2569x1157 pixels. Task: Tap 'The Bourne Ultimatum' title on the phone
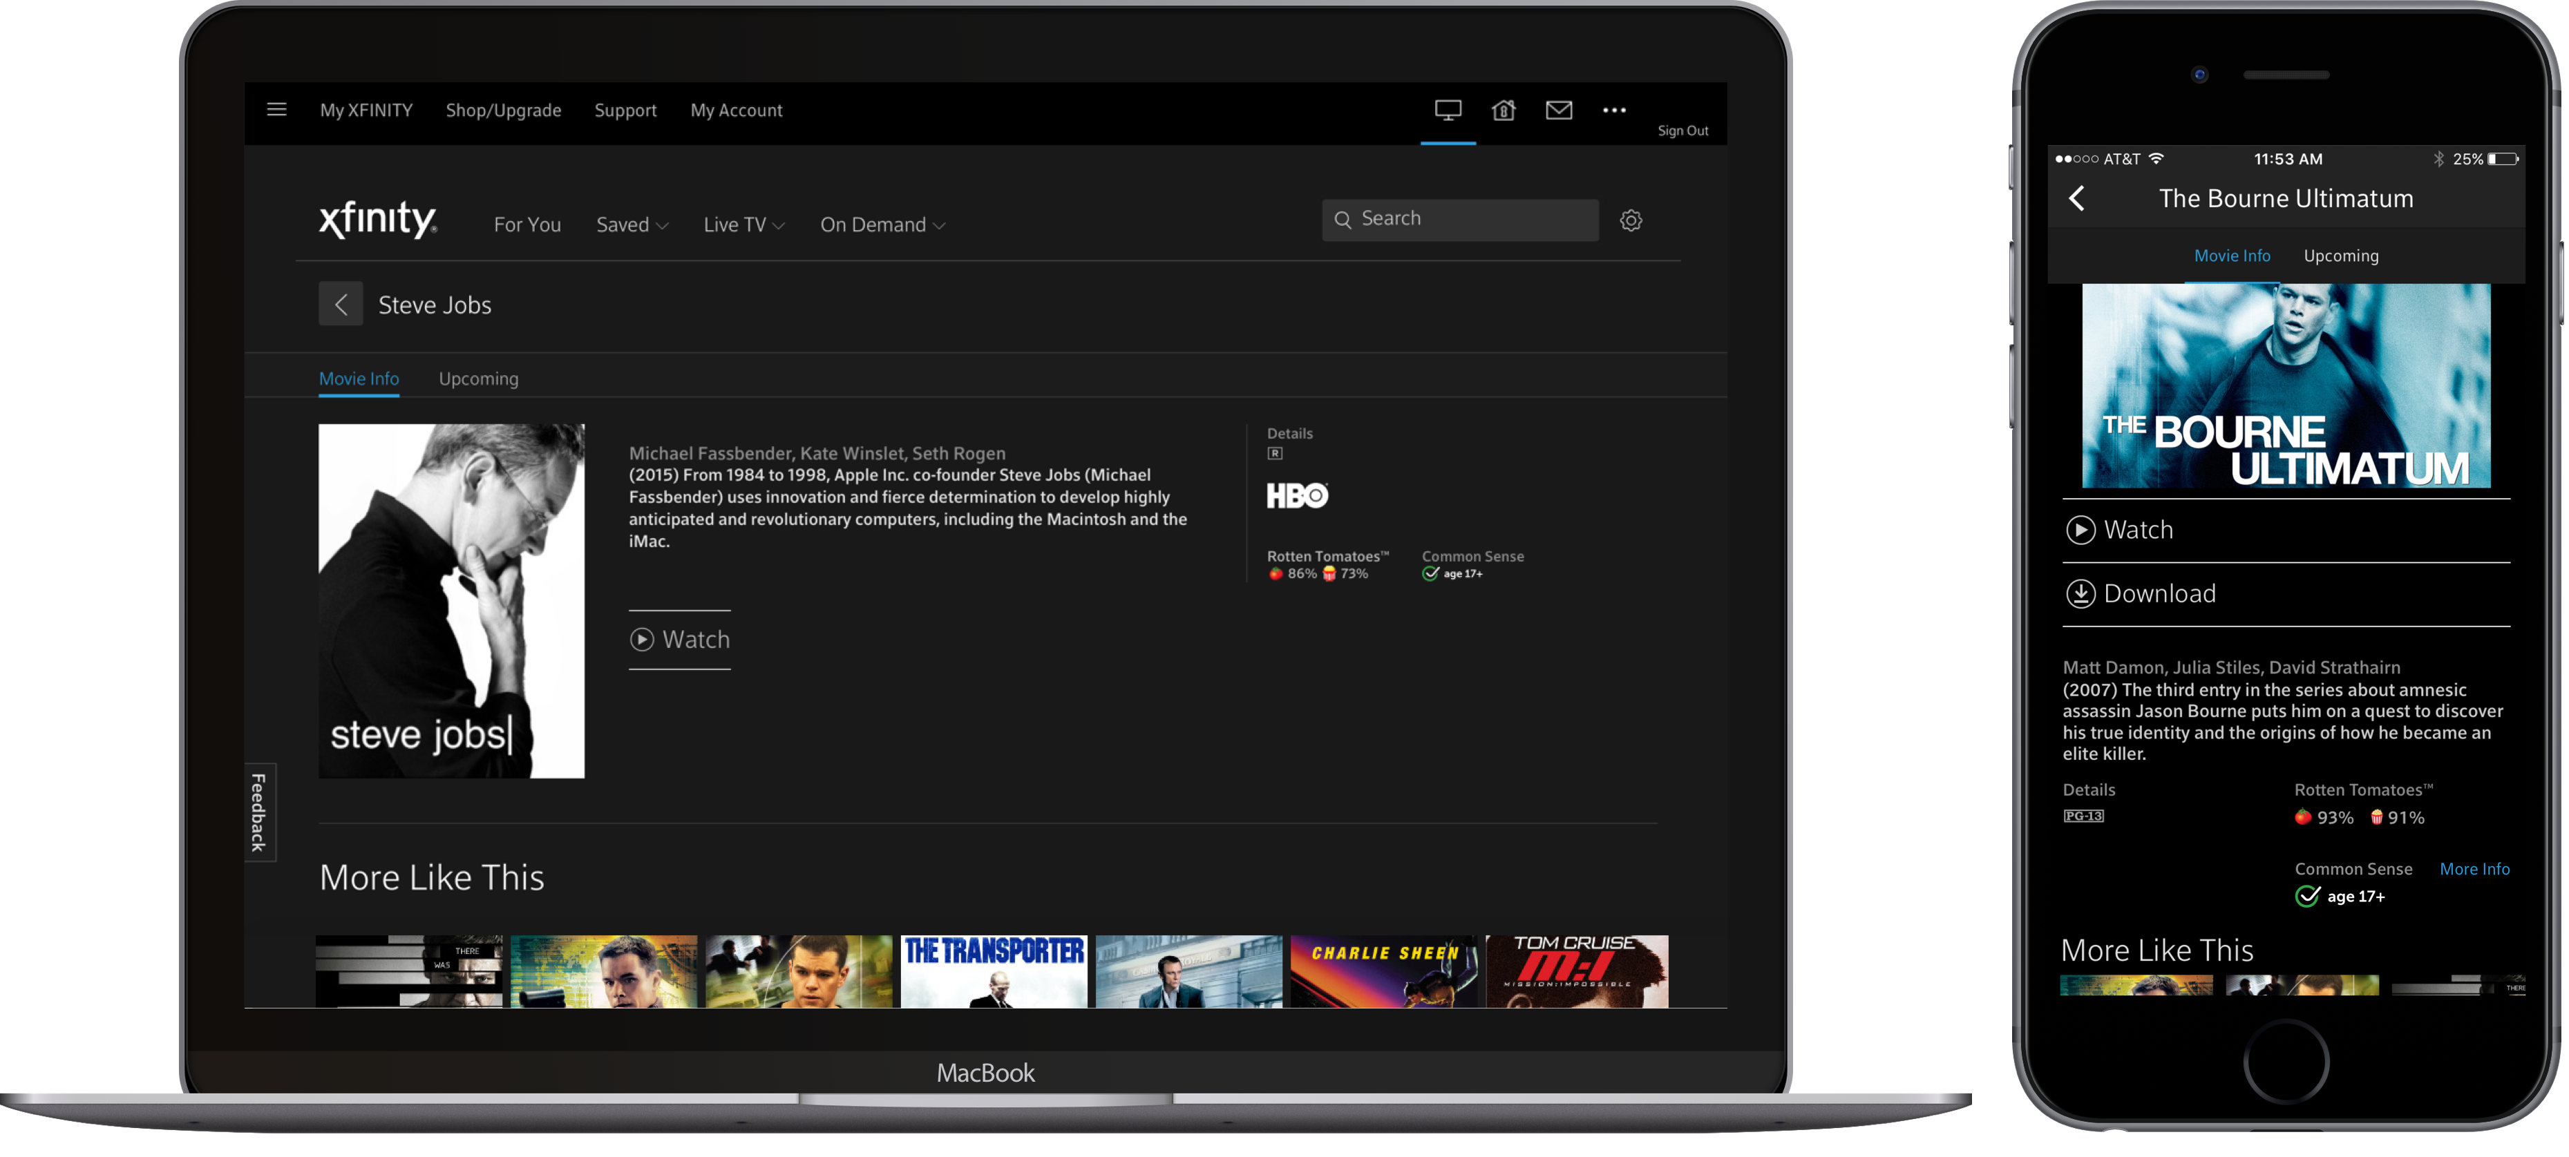tap(2285, 198)
